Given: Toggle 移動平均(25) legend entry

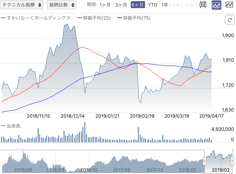Looking at the screenshot, I should pos(94,18).
